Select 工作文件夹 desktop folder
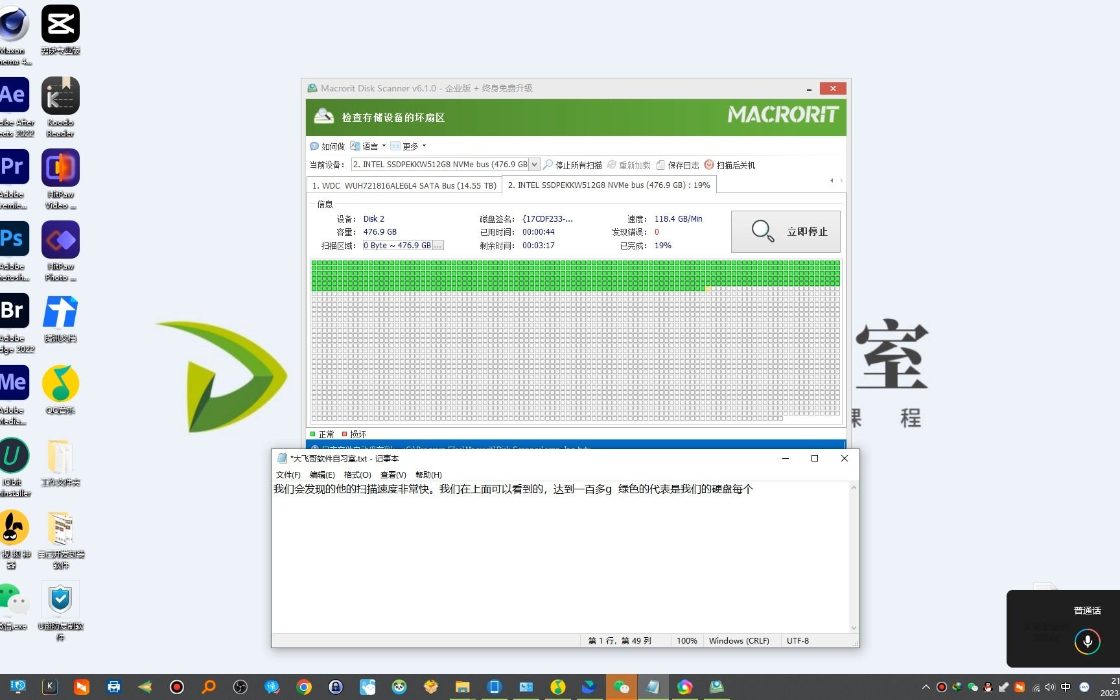The image size is (1120, 700). pos(60,462)
